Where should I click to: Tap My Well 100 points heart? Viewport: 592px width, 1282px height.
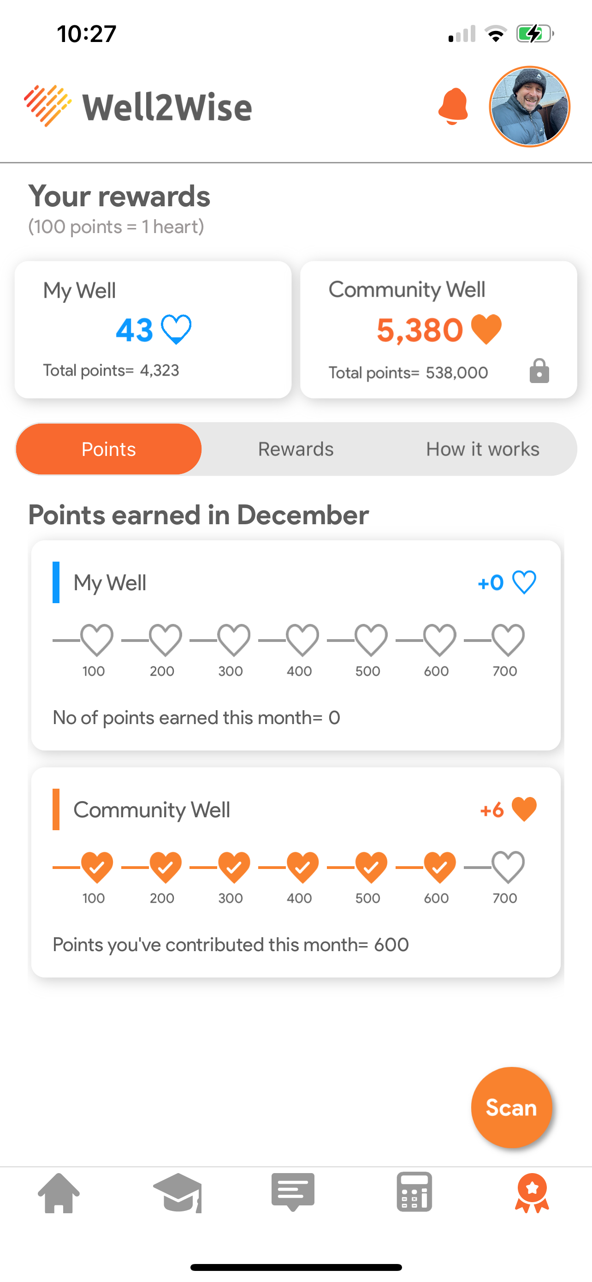tap(97, 640)
